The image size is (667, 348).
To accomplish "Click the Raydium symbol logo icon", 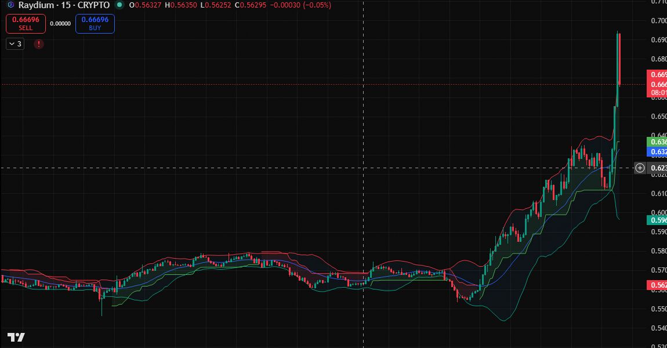I will [x=10, y=5].
